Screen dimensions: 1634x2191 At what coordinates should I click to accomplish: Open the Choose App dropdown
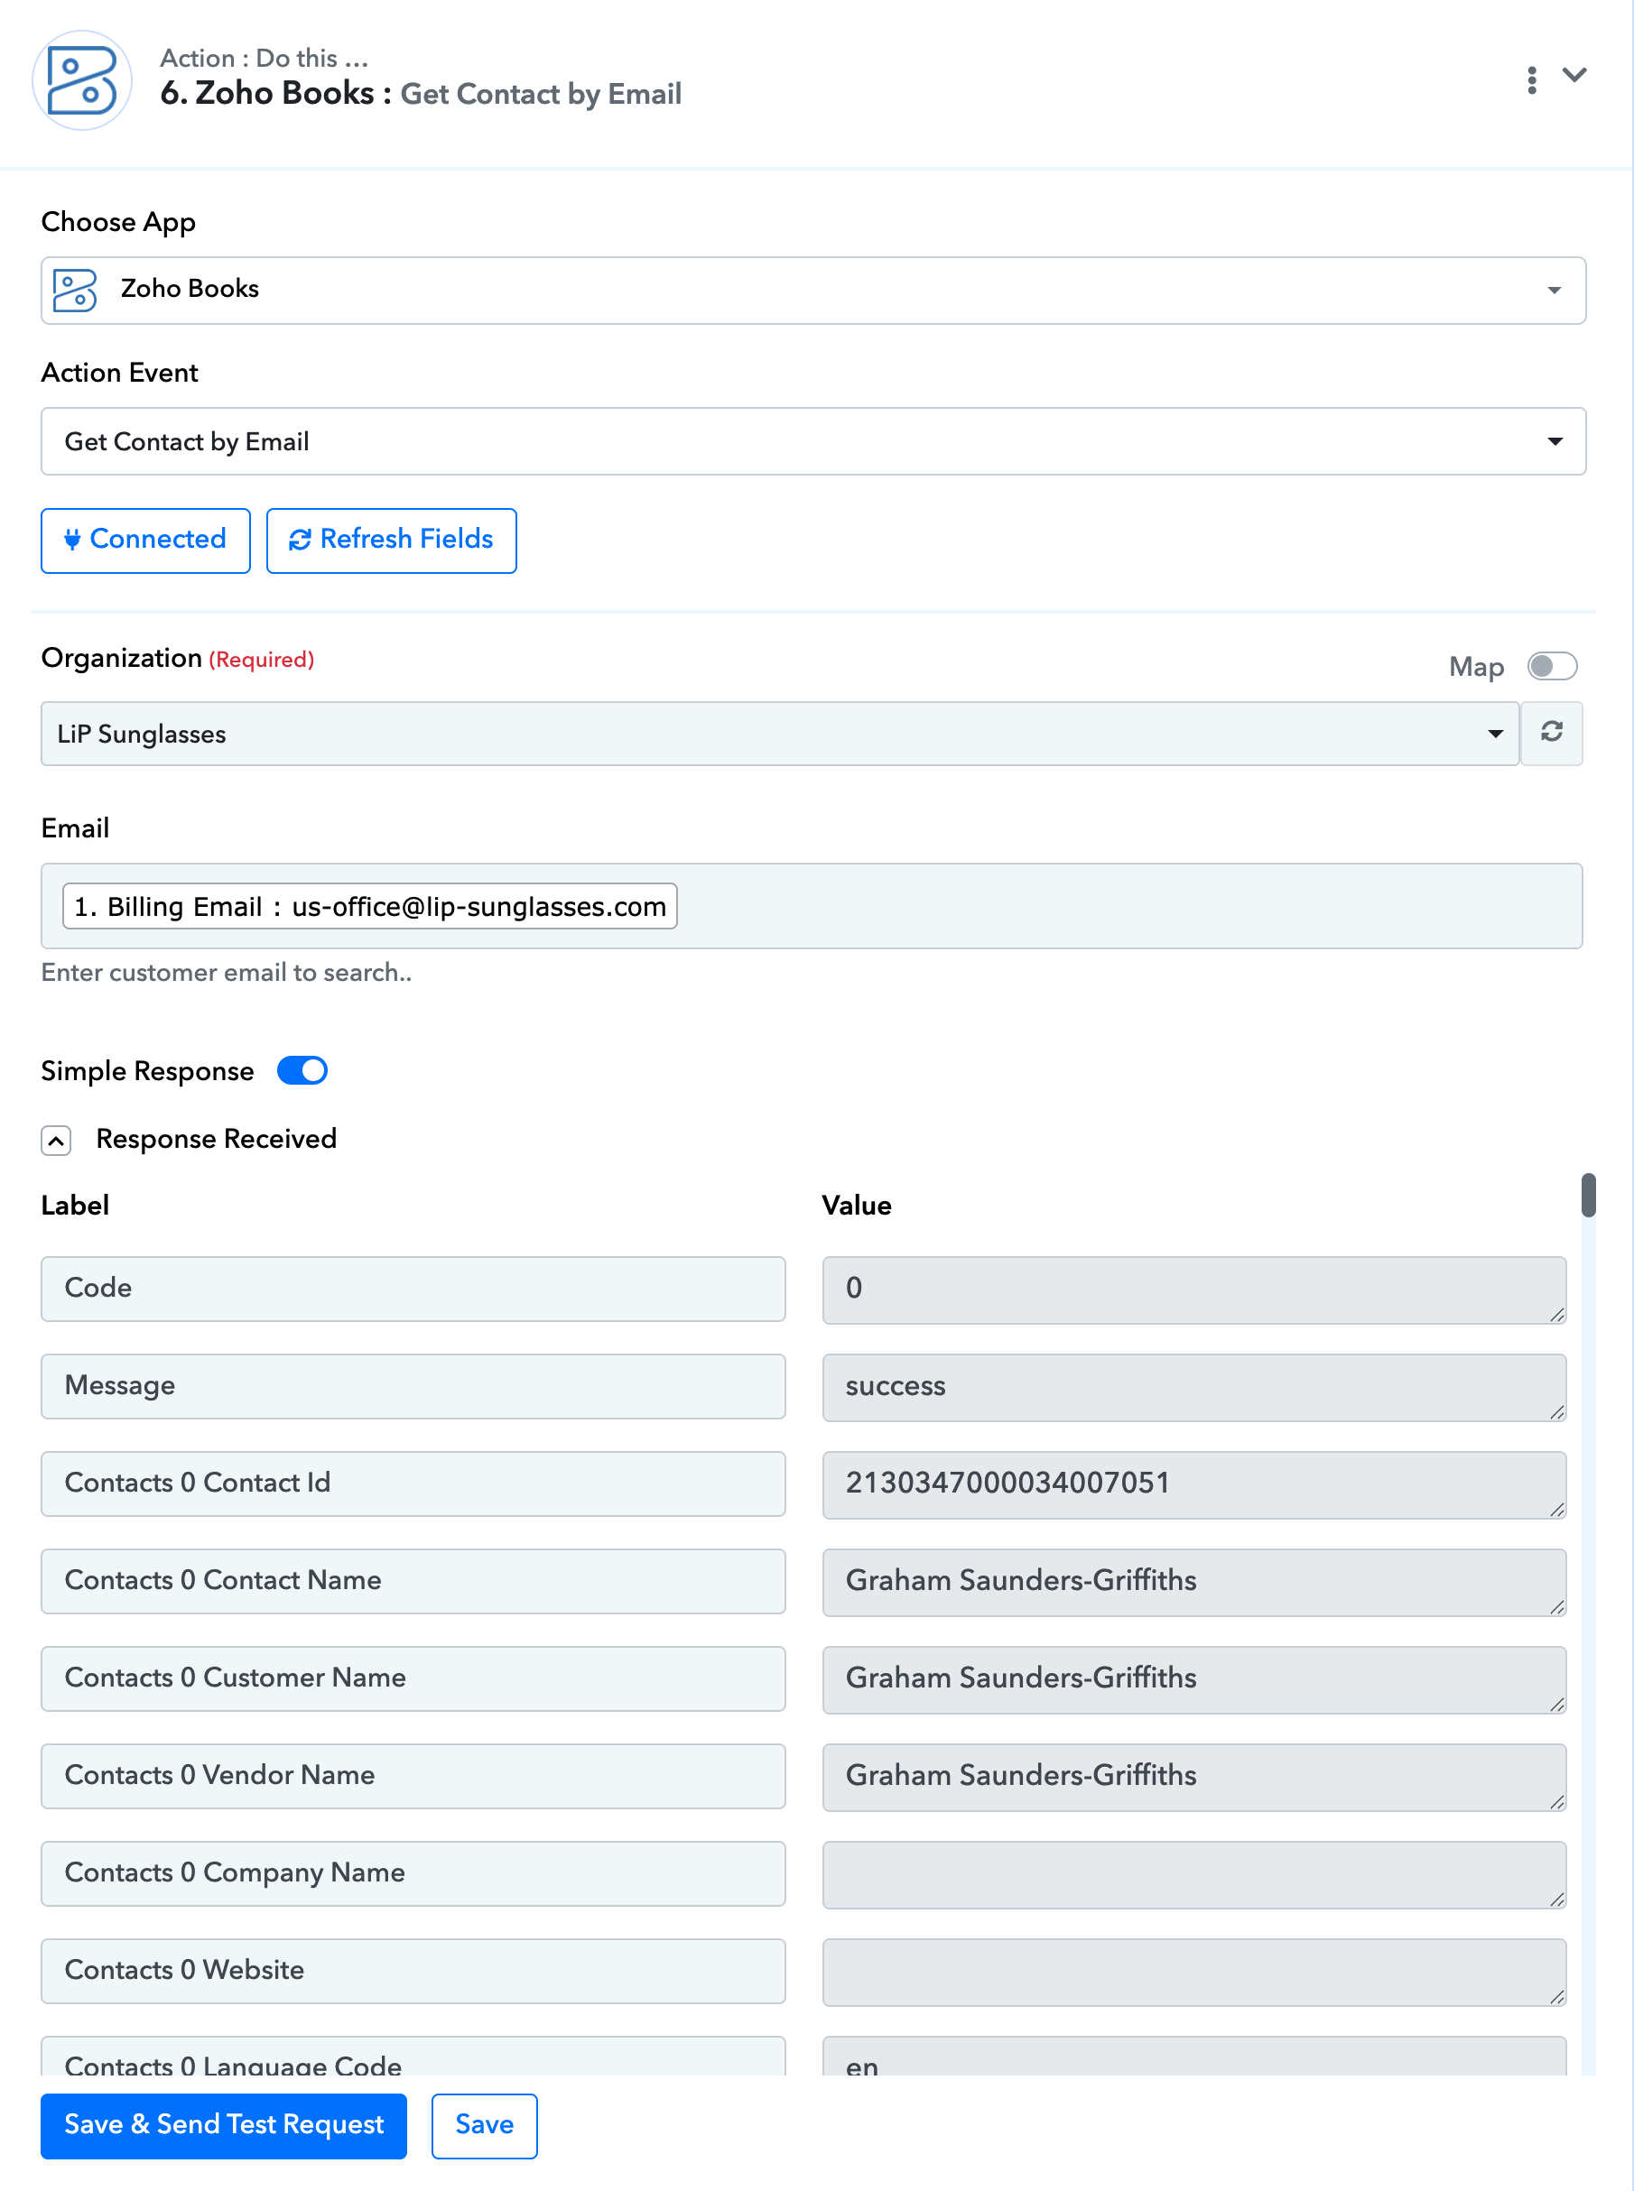coord(813,291)
